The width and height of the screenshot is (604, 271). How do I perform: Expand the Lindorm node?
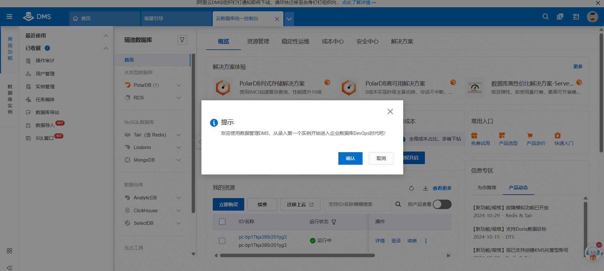[179, 147]
